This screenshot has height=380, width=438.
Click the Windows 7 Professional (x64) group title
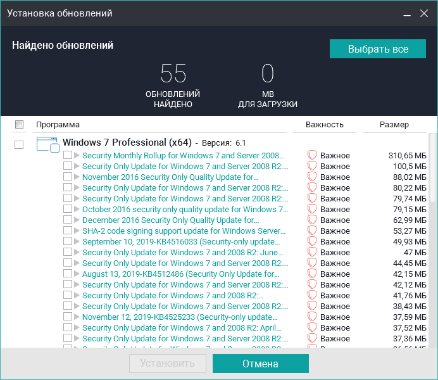click(127, 142)
